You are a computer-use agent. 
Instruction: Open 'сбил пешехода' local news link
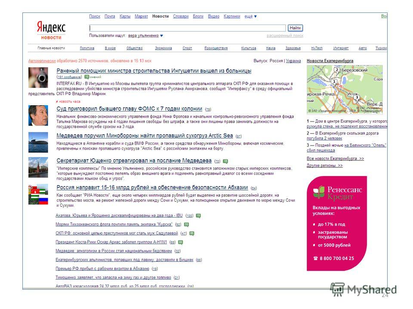click(321, 150)
